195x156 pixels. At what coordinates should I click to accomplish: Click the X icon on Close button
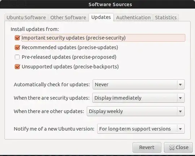tap(172, 147)
